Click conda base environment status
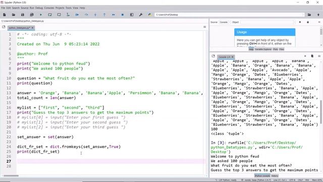 256,180
